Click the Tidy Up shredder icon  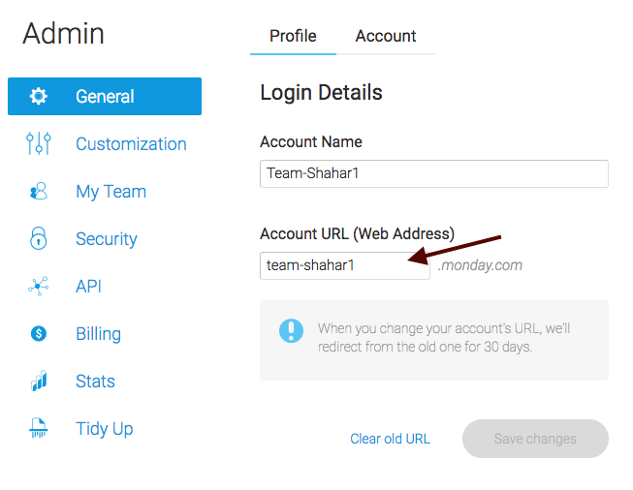click(x=39, y=428)
